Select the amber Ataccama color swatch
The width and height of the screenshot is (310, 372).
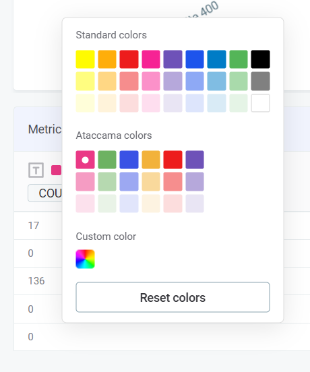[x=151, y=160]
